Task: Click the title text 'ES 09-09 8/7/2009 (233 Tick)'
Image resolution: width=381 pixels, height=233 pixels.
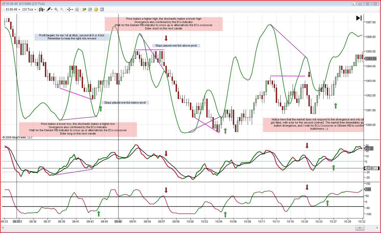Action: pyautogui.click(x=26, y=4)
